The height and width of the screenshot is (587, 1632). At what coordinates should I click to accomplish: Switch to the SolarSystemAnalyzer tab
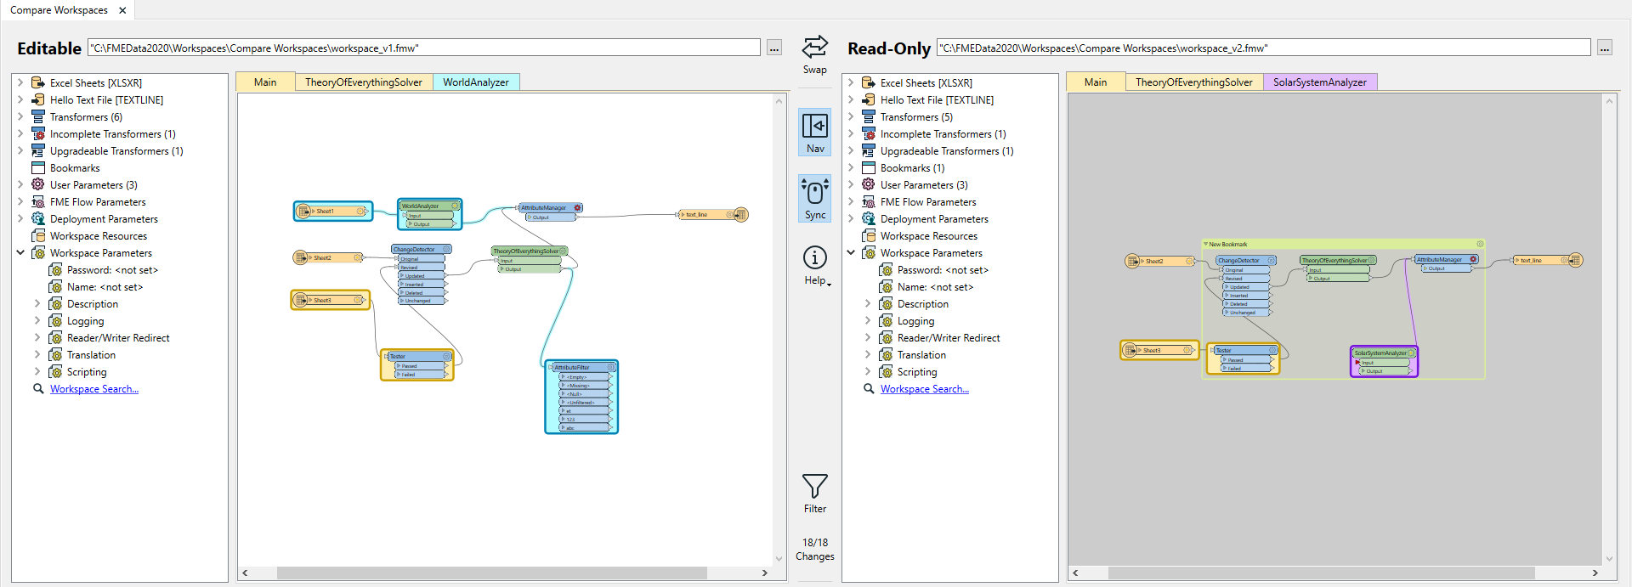1320,82
